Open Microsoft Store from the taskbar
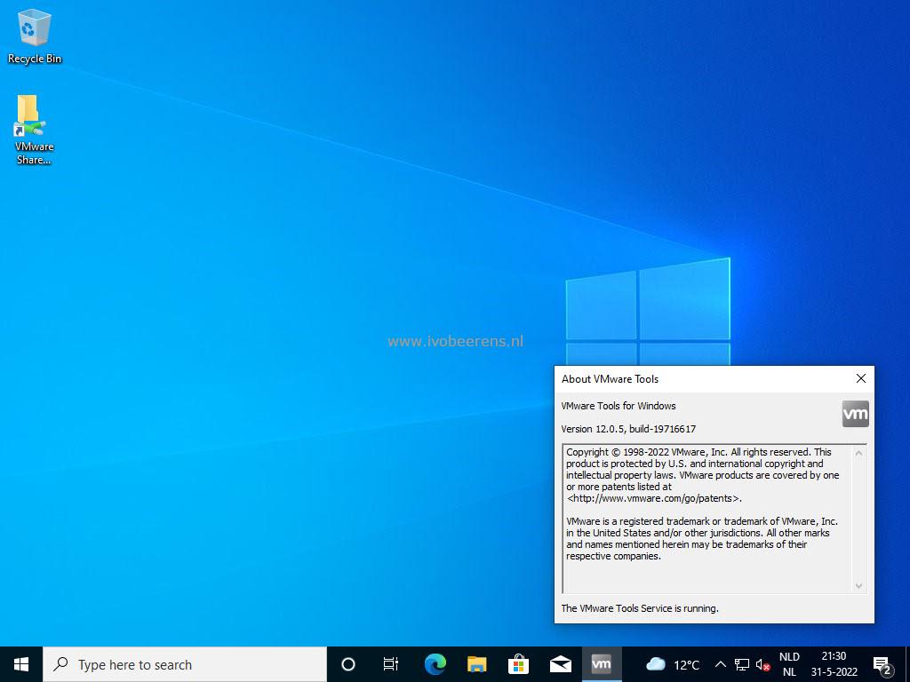The width and height of the screenshot is (910, 682). [x=518, y=664]
